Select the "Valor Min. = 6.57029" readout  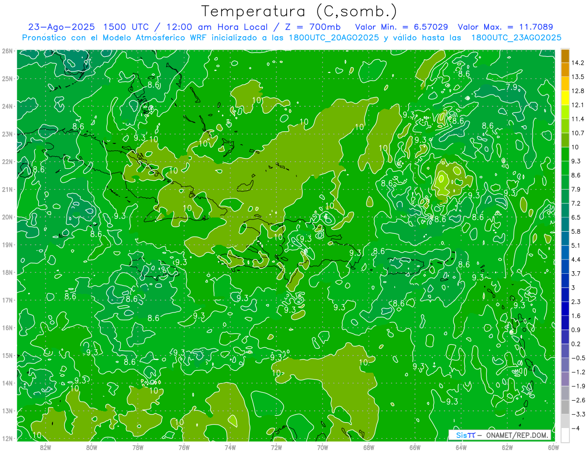tap(402, 27)
